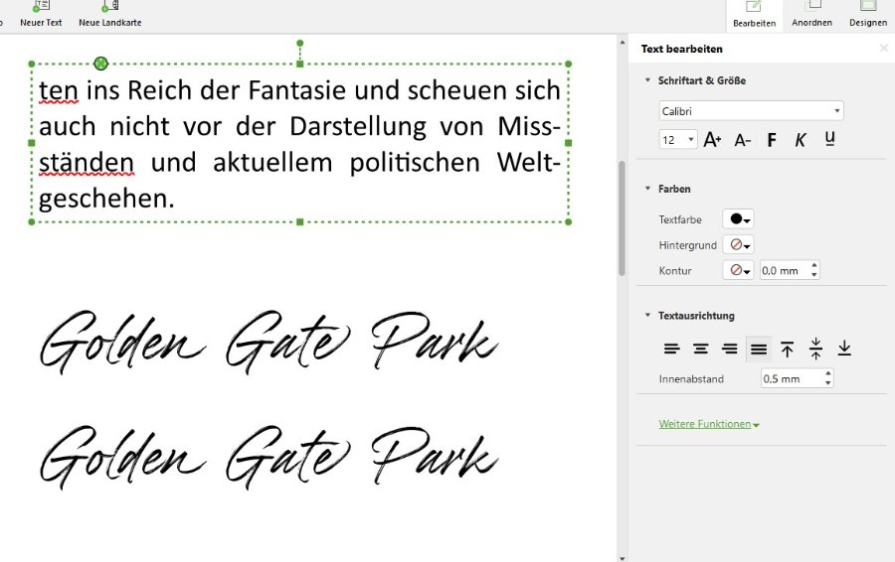Click the word 'geschehen.' in text box
Image resolution: width=895 pixels, height=562 pixels.
pos(106,200)
